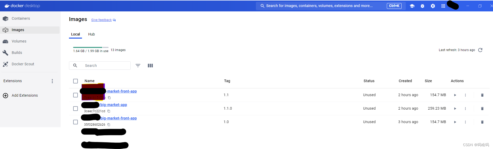Screen dimensions: 493x149
Task: Click the Add Extensions plus icon
Action: pos(5,96)
